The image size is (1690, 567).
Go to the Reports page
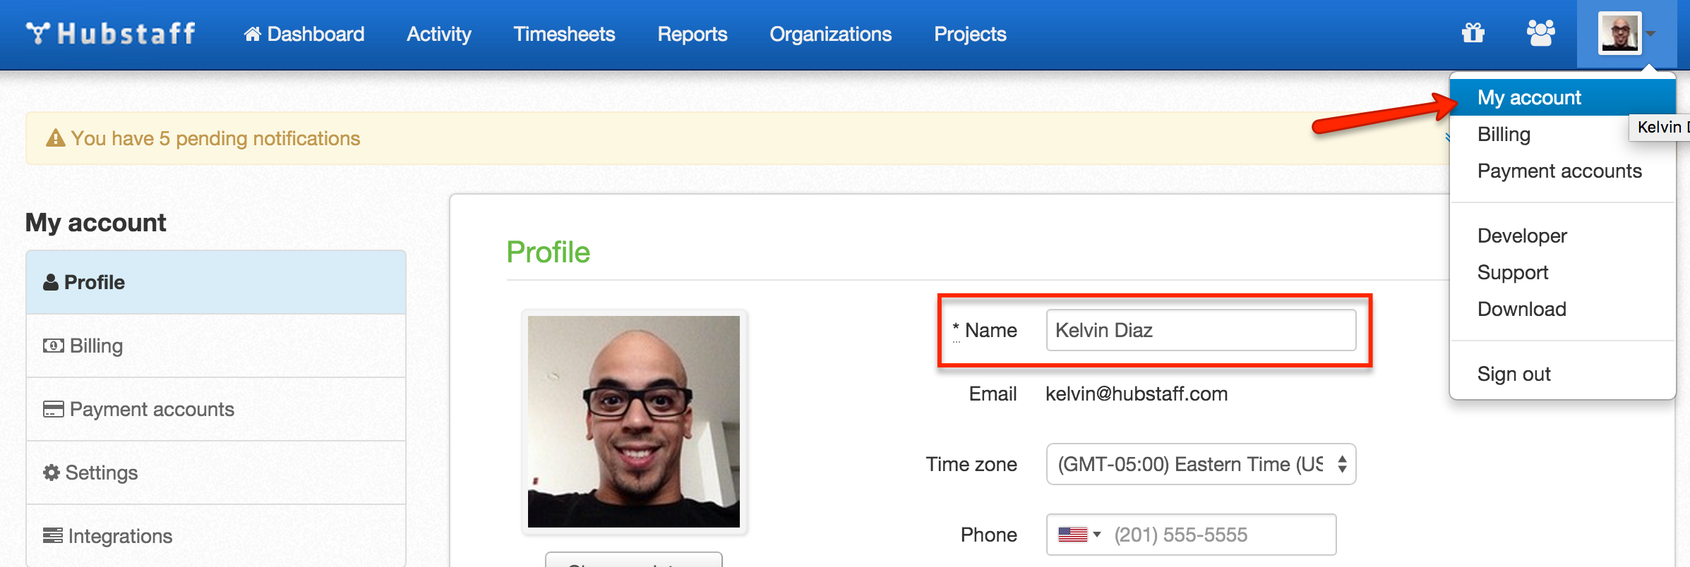(x=692, y=34)
